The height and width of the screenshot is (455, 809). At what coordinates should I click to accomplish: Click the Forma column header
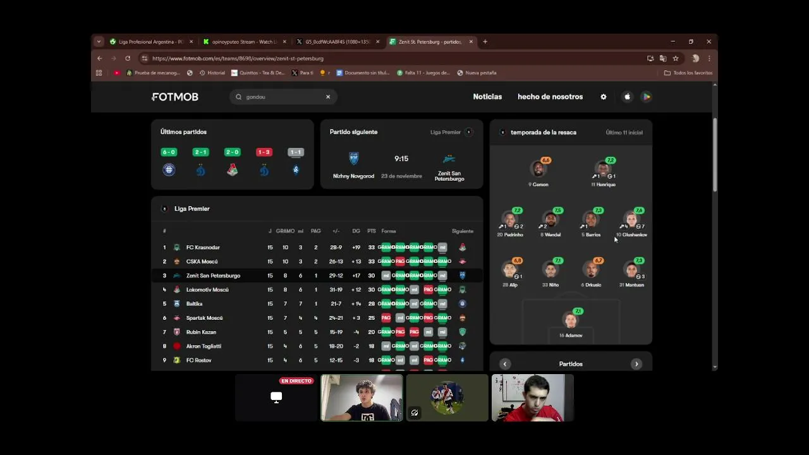[x=388, y=231]
